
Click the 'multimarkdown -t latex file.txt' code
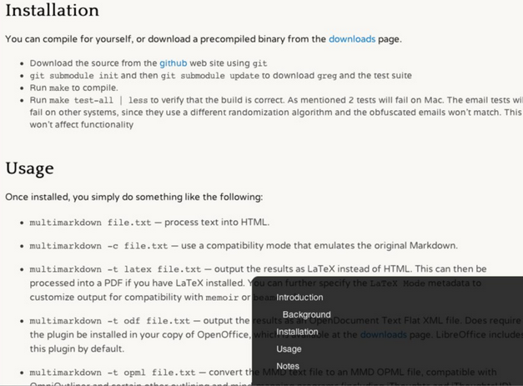point(115,269)
